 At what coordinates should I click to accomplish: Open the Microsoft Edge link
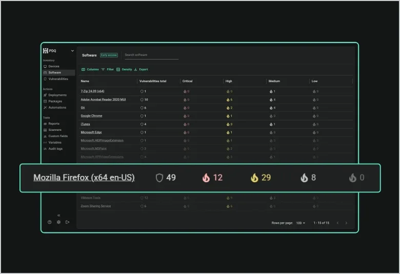(91, 132)
